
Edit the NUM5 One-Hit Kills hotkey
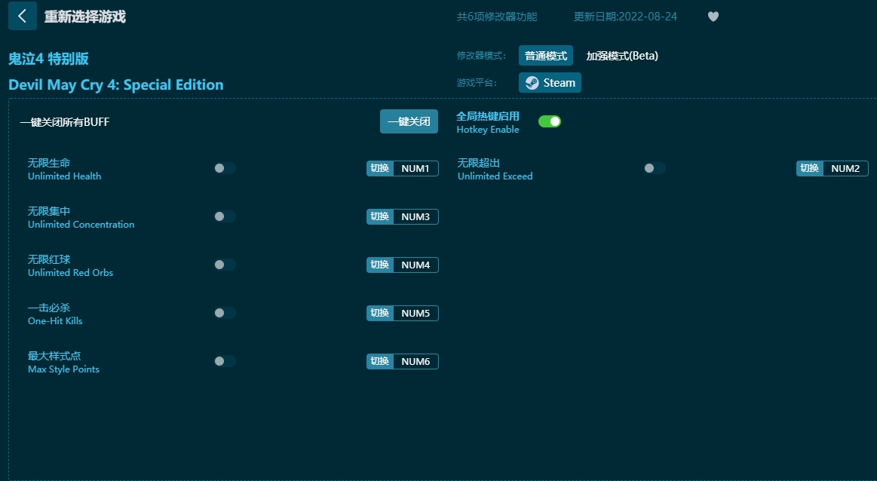(x=415, y=314)
